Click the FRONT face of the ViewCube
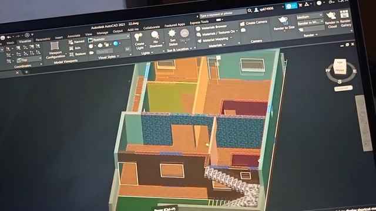 [x=340, y=70]
